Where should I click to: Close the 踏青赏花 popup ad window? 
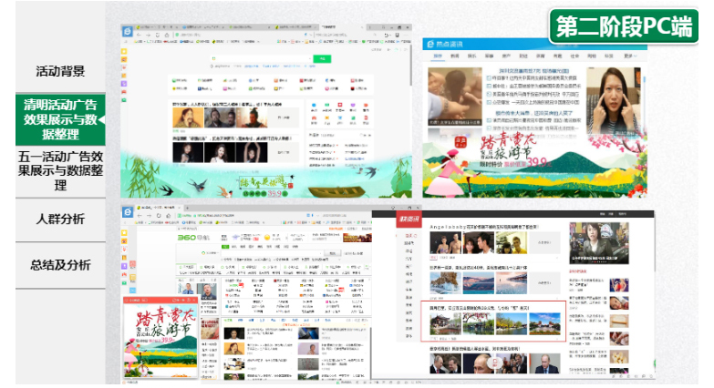click(x=195, y=301)
